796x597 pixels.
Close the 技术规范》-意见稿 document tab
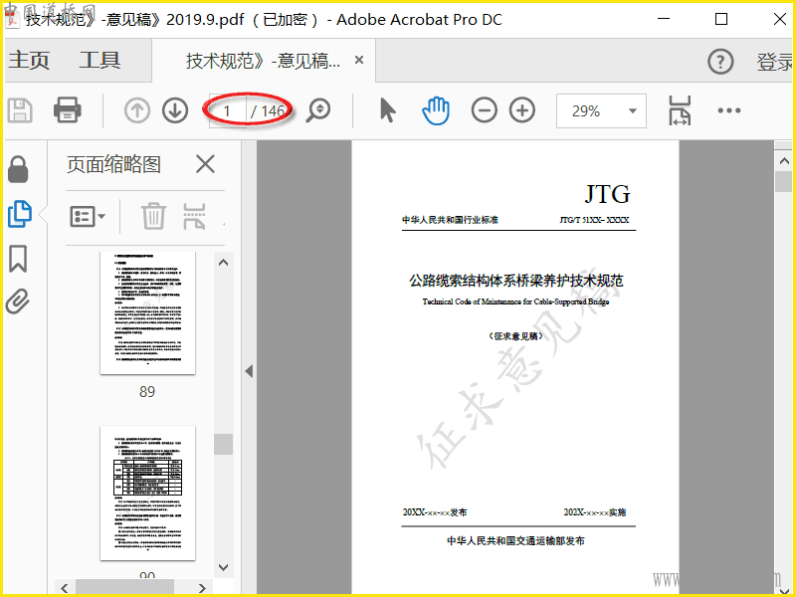coord(359,60)
